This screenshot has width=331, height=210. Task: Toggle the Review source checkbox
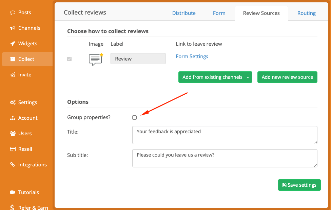69,59
